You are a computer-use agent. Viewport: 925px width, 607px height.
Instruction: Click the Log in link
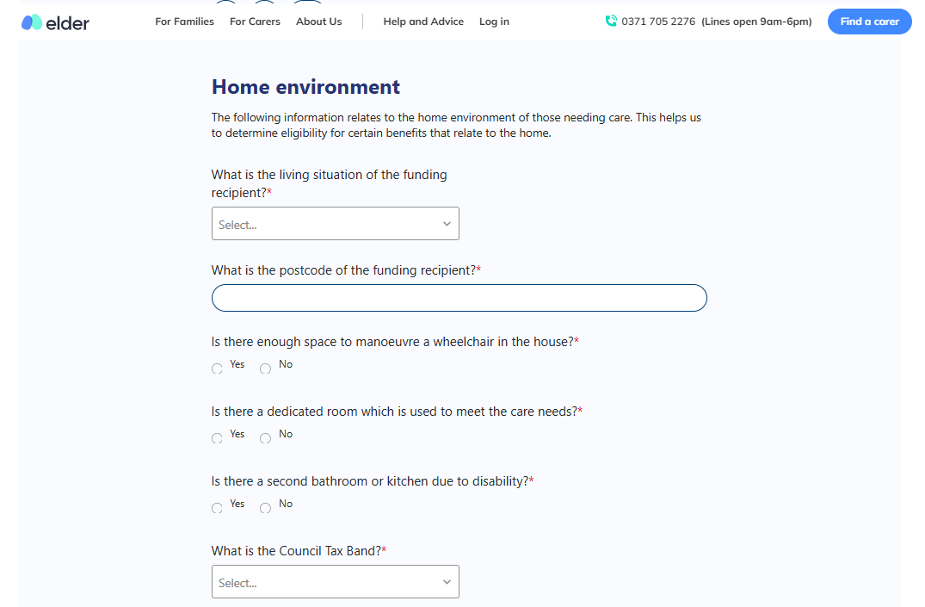(x=494, y=22)
